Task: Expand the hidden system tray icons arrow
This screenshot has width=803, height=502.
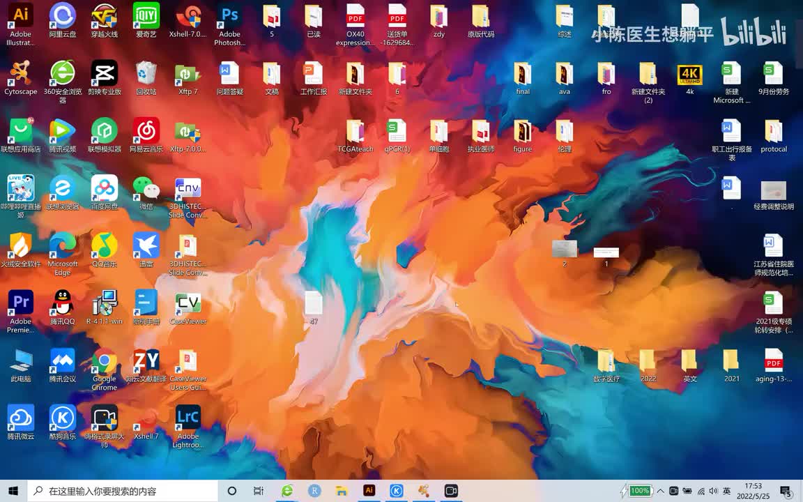Action: 660,491
